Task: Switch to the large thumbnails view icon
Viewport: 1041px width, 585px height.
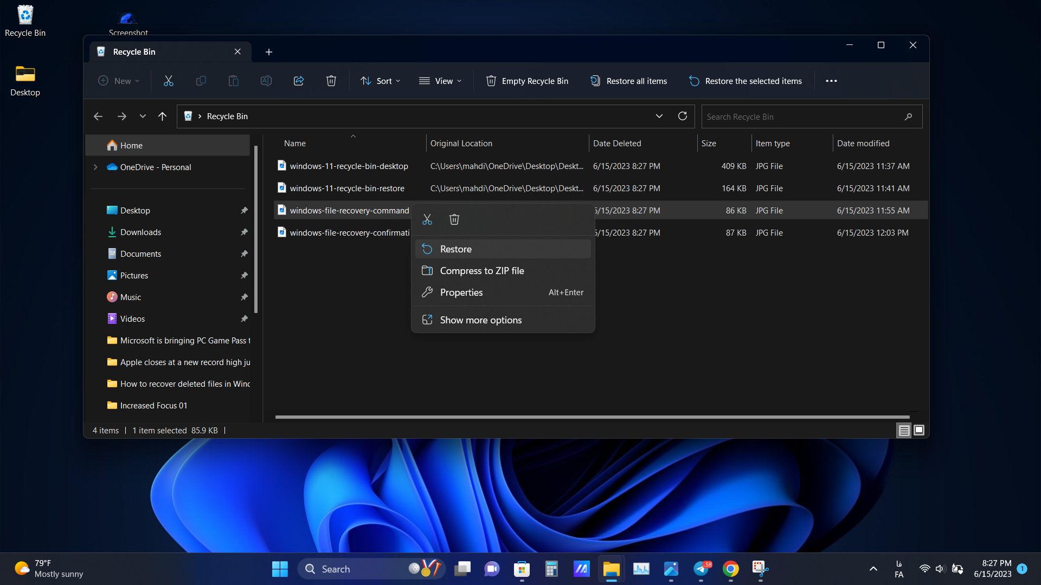Action: (x=919, y=430)
